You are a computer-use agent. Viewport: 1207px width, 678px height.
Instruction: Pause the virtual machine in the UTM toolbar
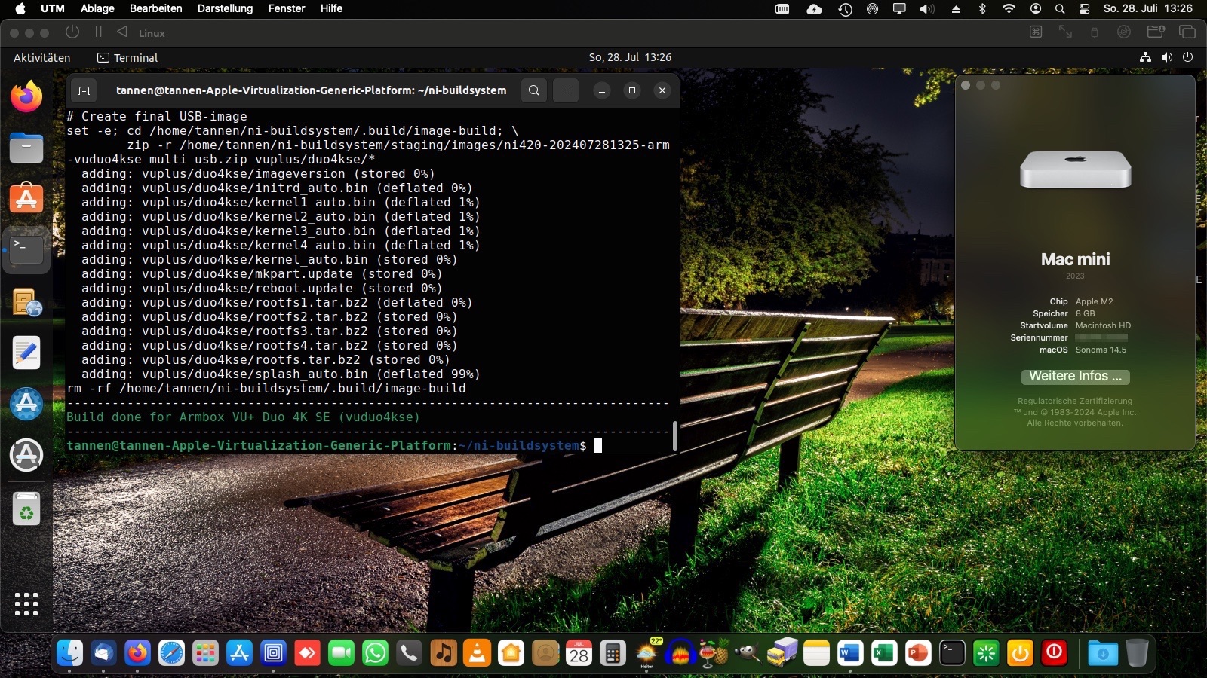(98, 32)
